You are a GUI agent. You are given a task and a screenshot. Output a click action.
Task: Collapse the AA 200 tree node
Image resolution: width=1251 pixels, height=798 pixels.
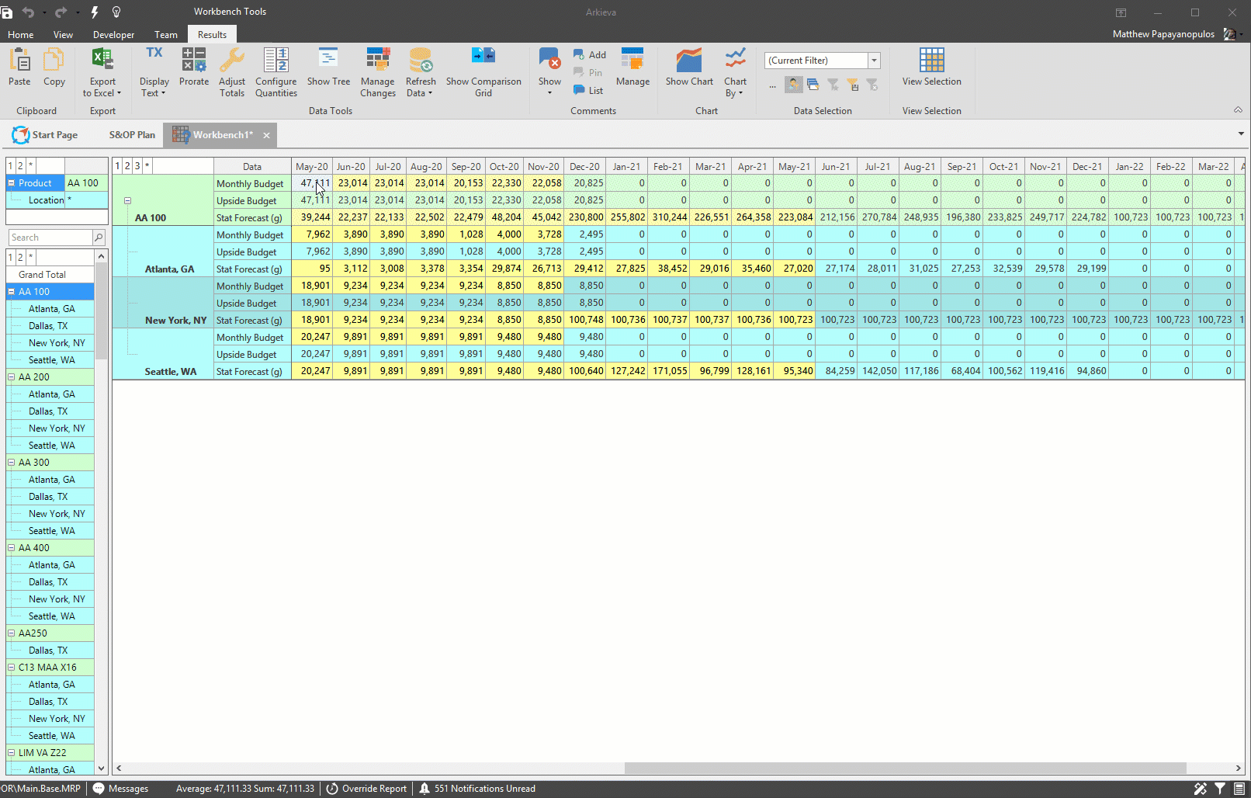[12, 377]
